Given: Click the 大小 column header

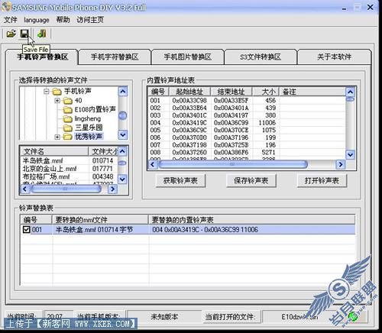Looking at the screenshot, I should click(x=266, y=92).
